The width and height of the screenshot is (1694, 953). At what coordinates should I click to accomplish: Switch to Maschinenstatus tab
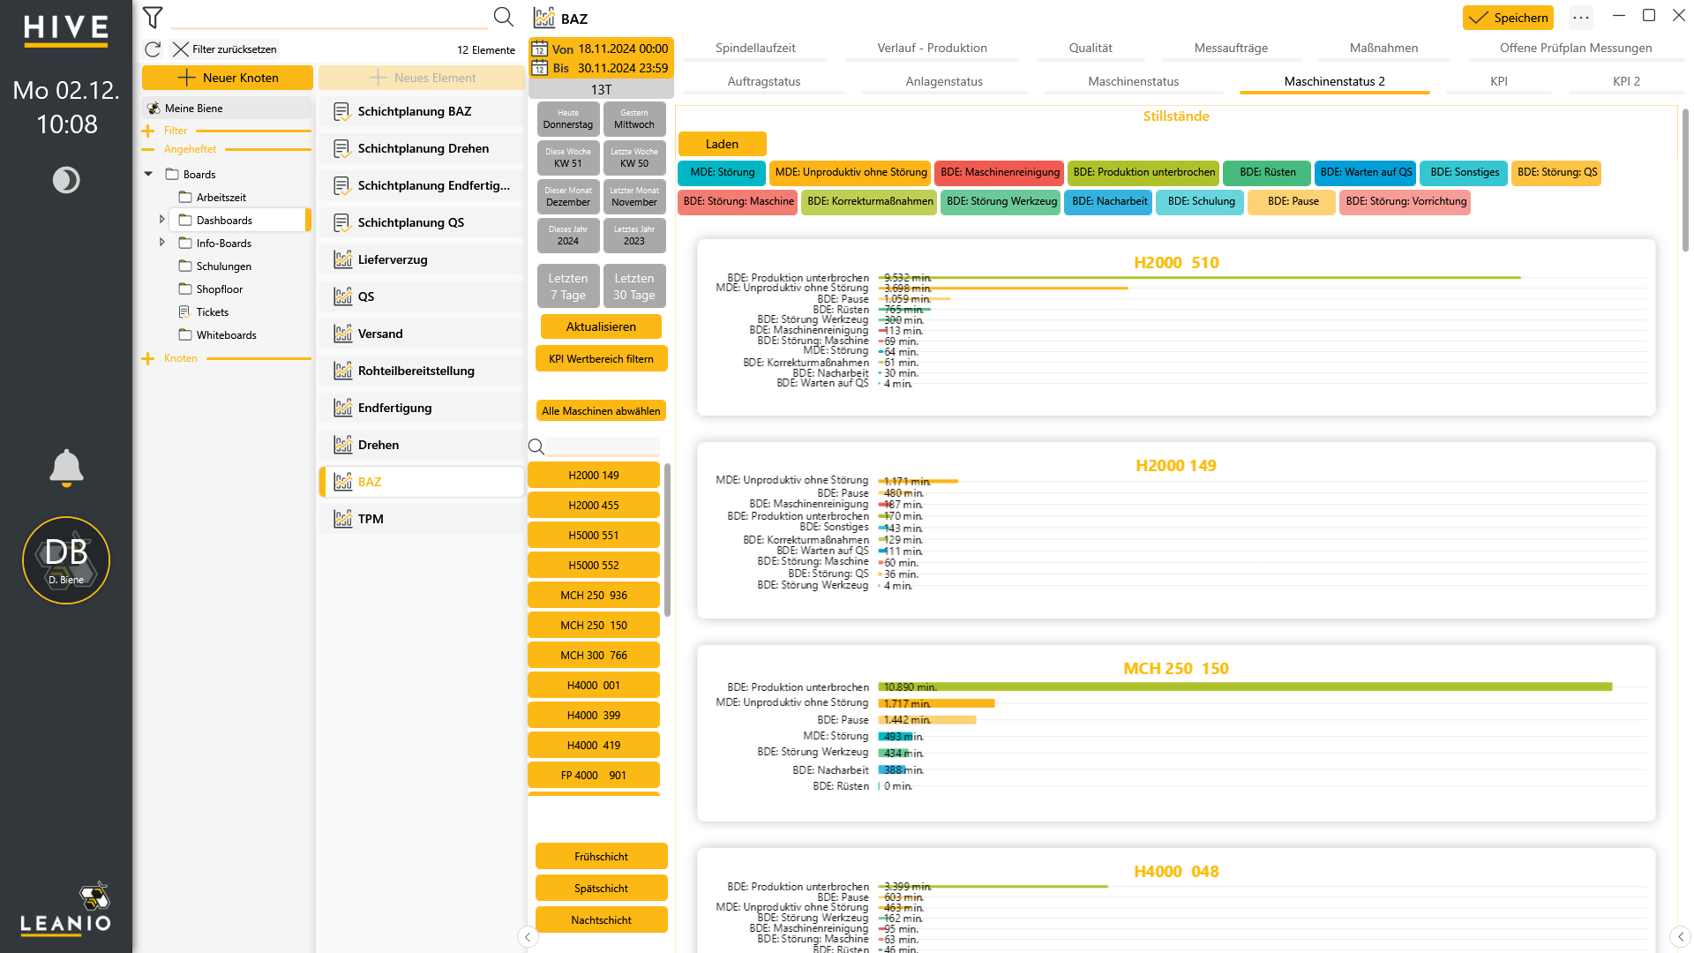tap(1133, 82)
